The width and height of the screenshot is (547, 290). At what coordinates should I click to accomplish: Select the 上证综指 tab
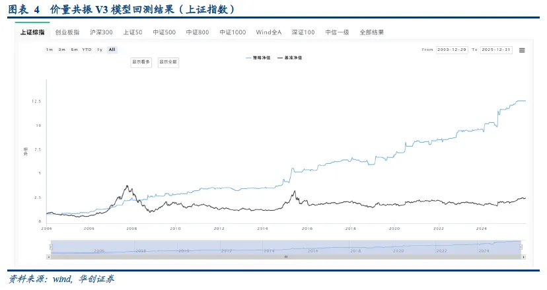tap(32, 32)
